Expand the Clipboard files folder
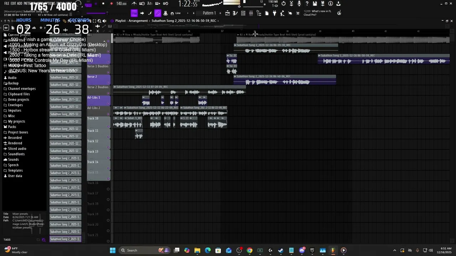The image size is (456, 256). click(x=19, y=94)
